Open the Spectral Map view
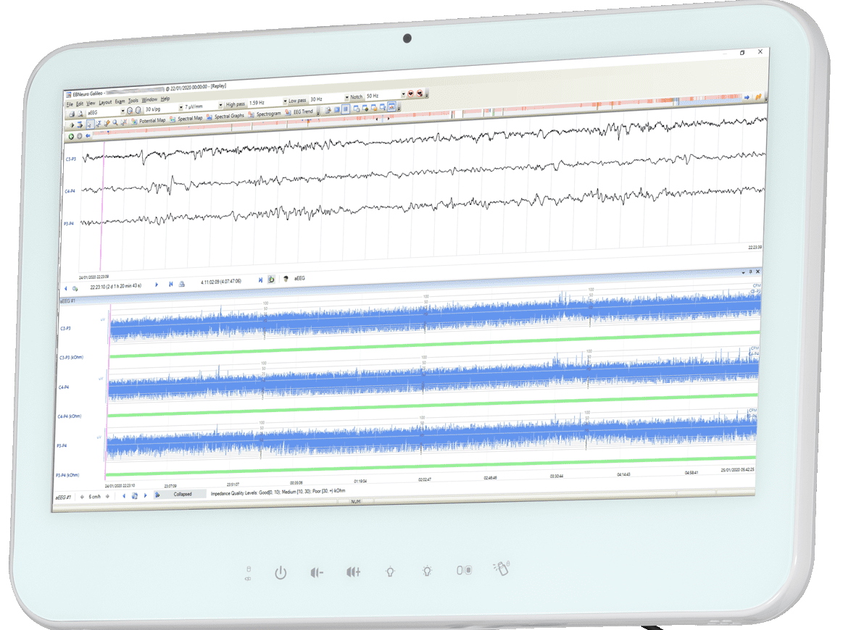843x630 pixels. [190, 119]
